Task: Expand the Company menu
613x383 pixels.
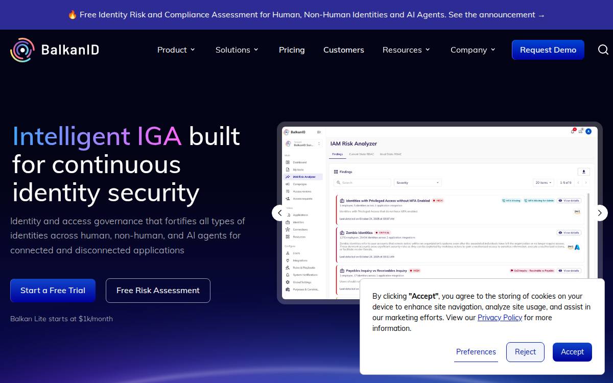Action: [x=473, y=50]
